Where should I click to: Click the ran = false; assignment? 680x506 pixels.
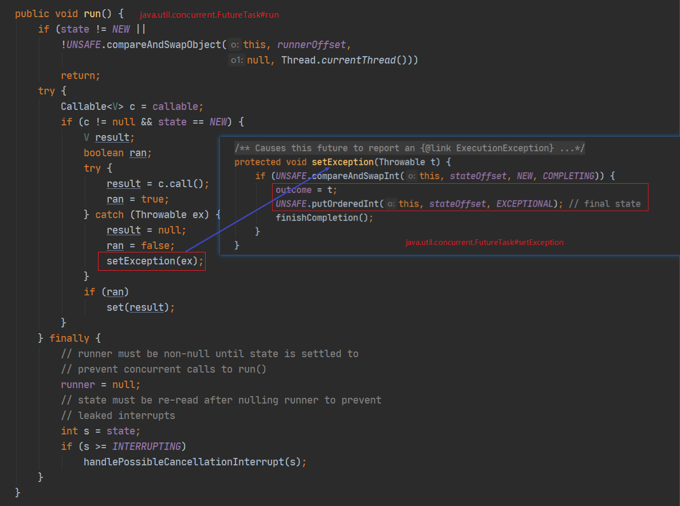pos(140,246)
